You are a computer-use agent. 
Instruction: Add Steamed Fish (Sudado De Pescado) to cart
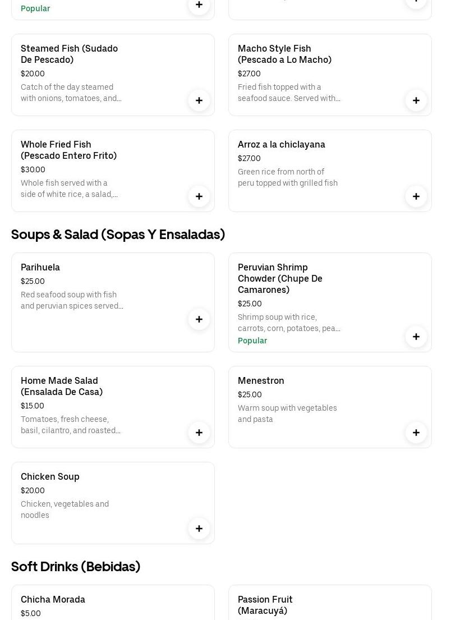(x=199, y=100)
